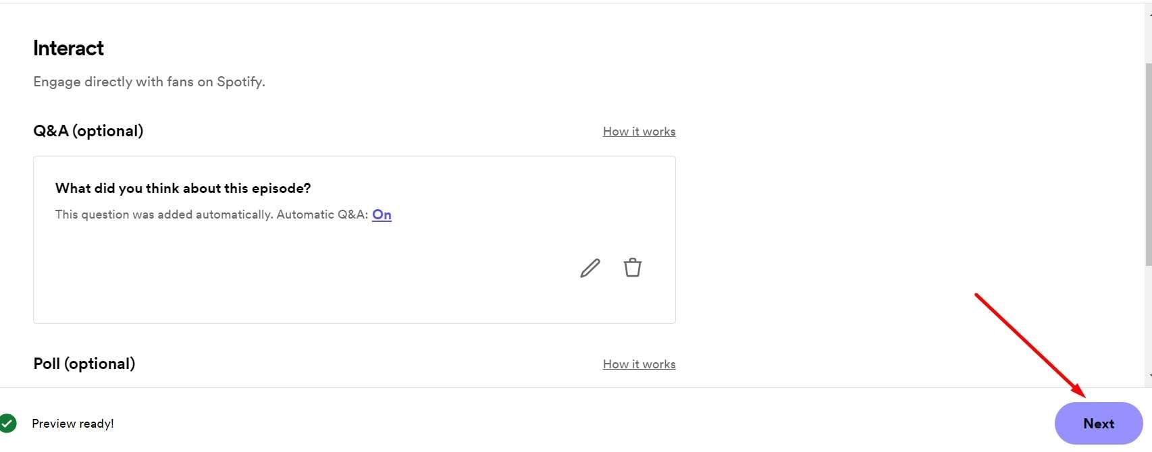1152x452 pixels.
Task: Click the scrollbar track below the thumb
Action: point(1149,317)
